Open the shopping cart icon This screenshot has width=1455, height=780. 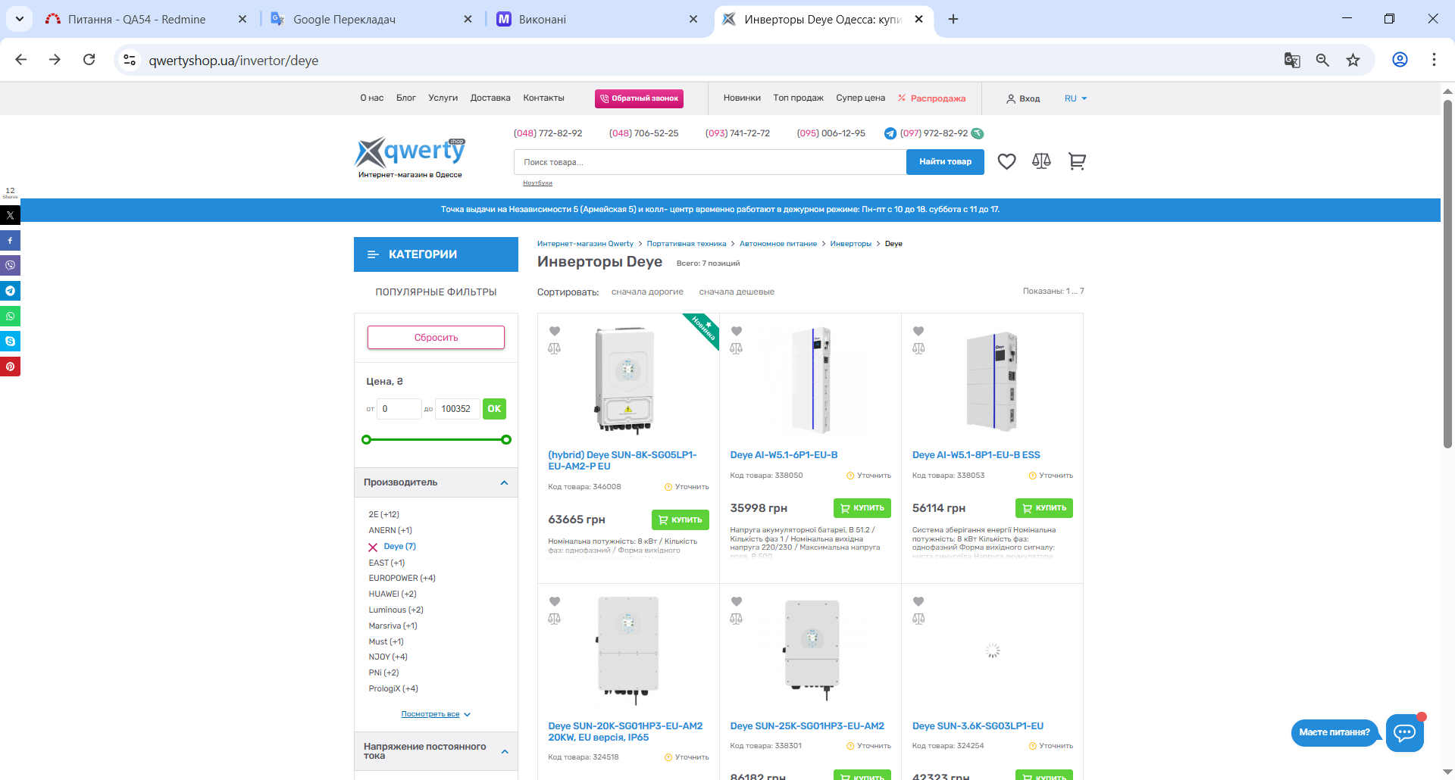pyautogui.click(x=1077, y=161)
